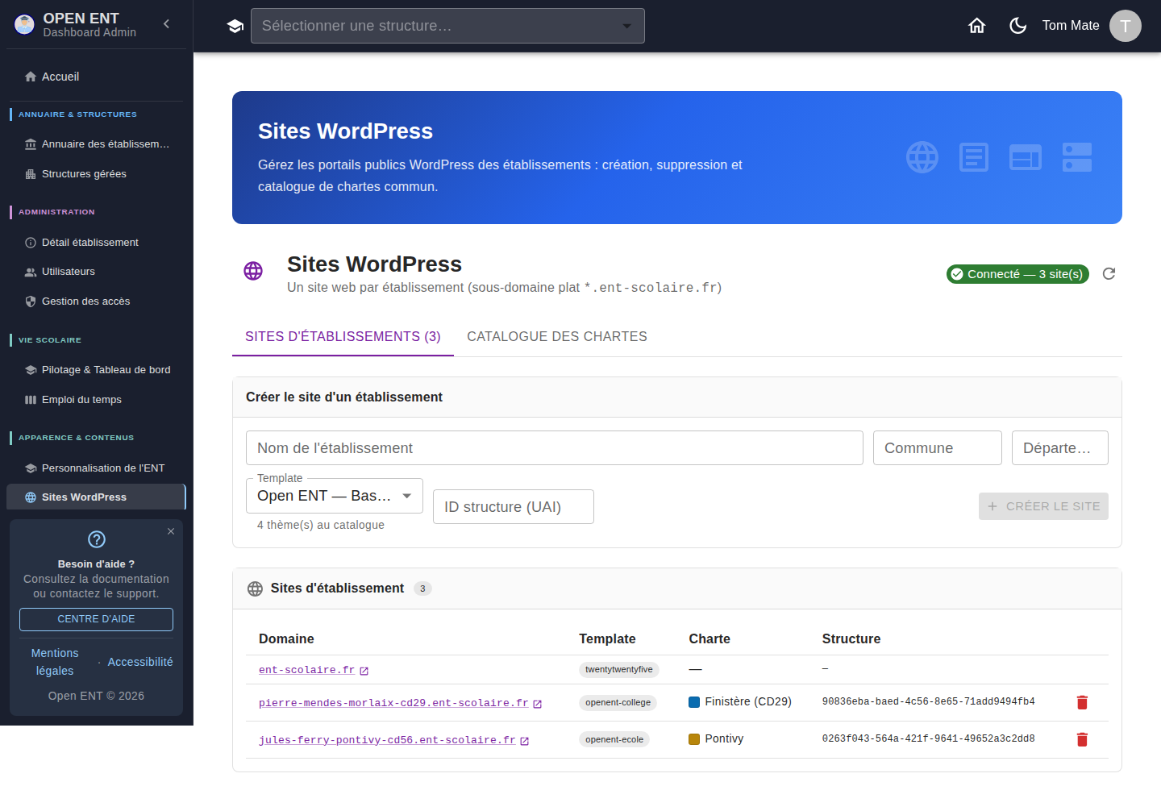Click the globe icon in Sites d'établissement header
The width and height of the screenshot is (1161, 811).
click(x=255, y=589)
